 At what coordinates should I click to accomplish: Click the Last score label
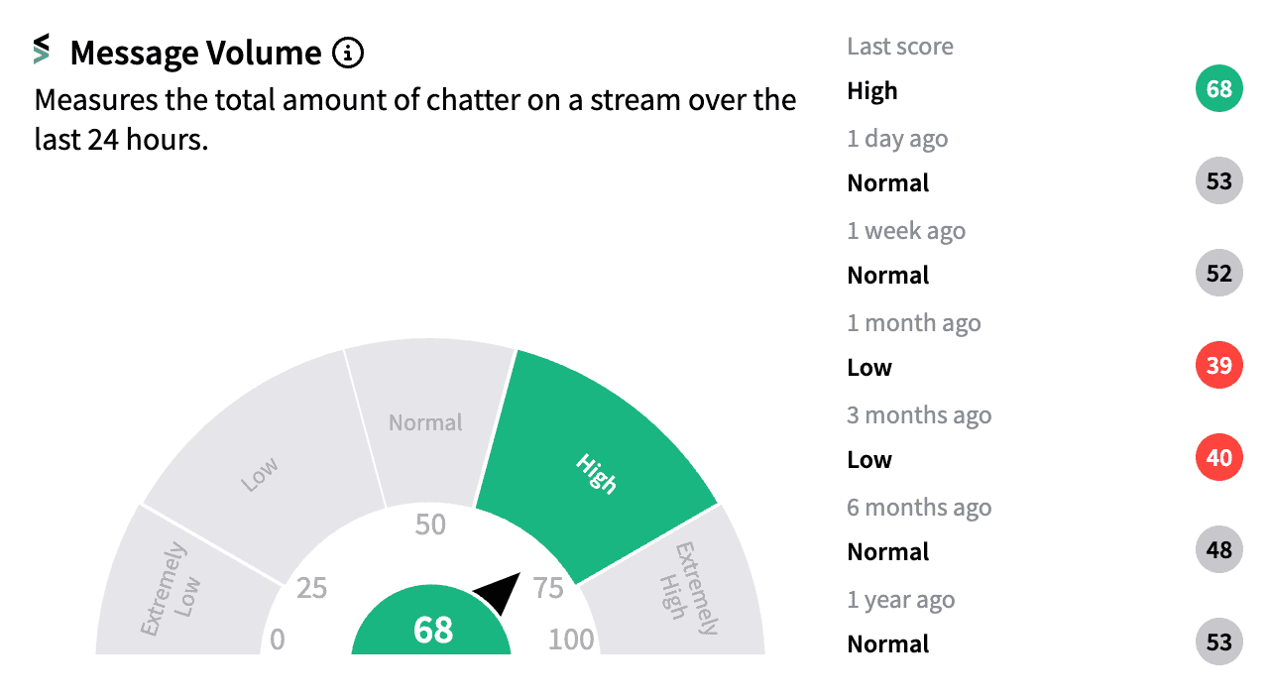900,47
